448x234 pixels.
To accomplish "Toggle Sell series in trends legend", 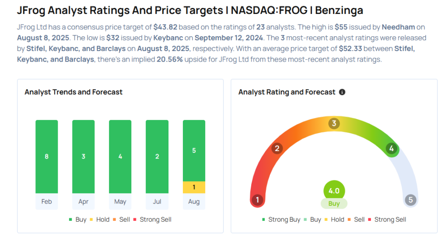I will coord(122,220).
